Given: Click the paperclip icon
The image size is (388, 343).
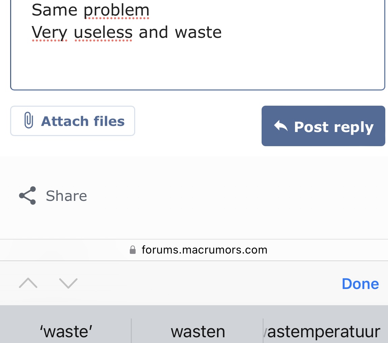Looking at the screenshot, I should pyautogui.click(x=29, y=121).
